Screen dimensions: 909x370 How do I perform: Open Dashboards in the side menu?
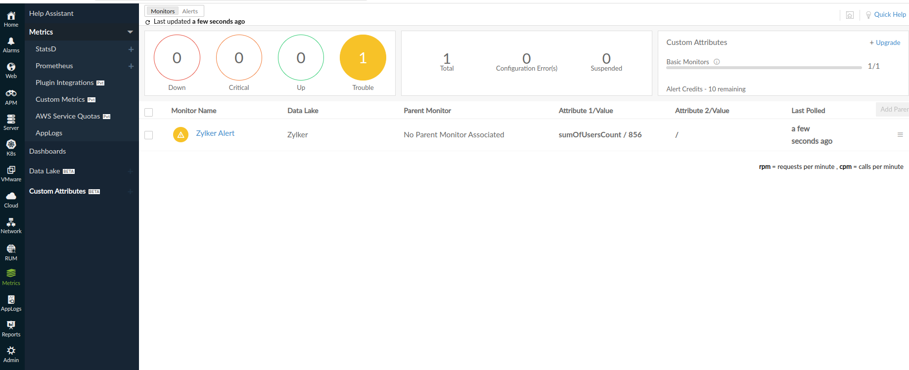[47, 151]
